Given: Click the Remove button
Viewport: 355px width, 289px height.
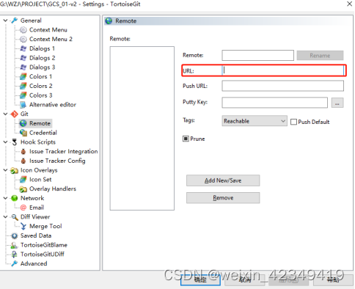Looking at the screenshot, I should coord(223,198).
